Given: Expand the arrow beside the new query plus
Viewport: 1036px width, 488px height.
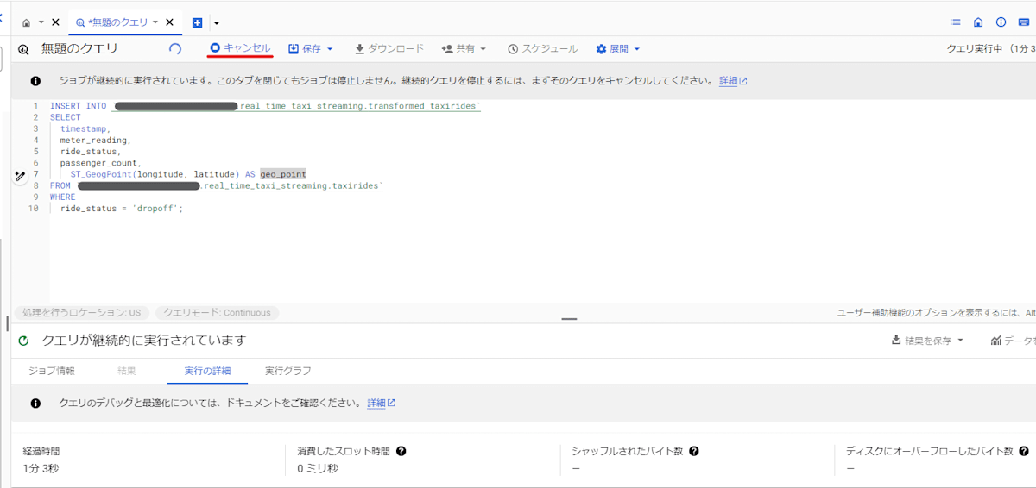Looking at the screenshot, I should point(216,22).
